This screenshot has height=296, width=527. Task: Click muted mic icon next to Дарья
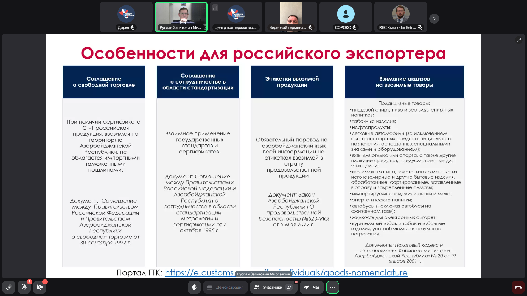point(133,27)
